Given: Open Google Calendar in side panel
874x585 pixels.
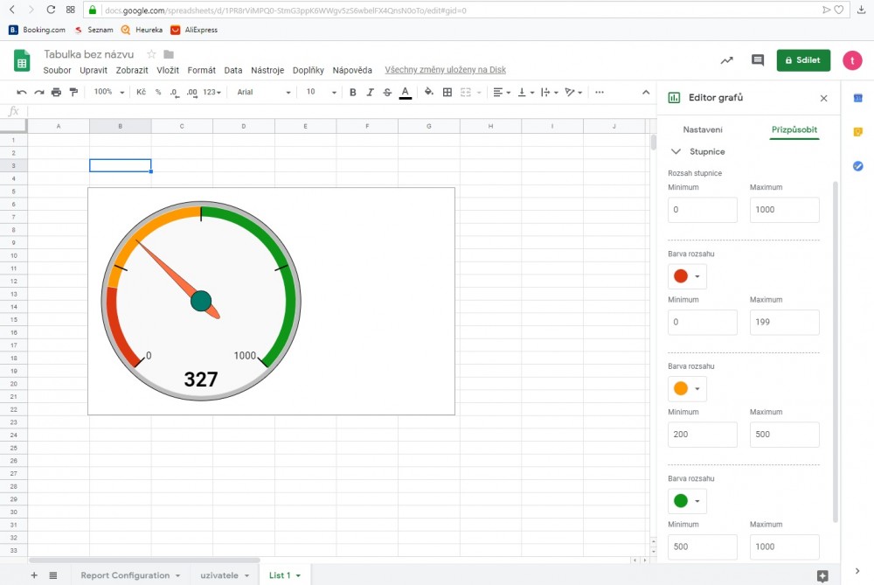Looking at the screenshot, I should pyautogui.click(x=858, y=98).
